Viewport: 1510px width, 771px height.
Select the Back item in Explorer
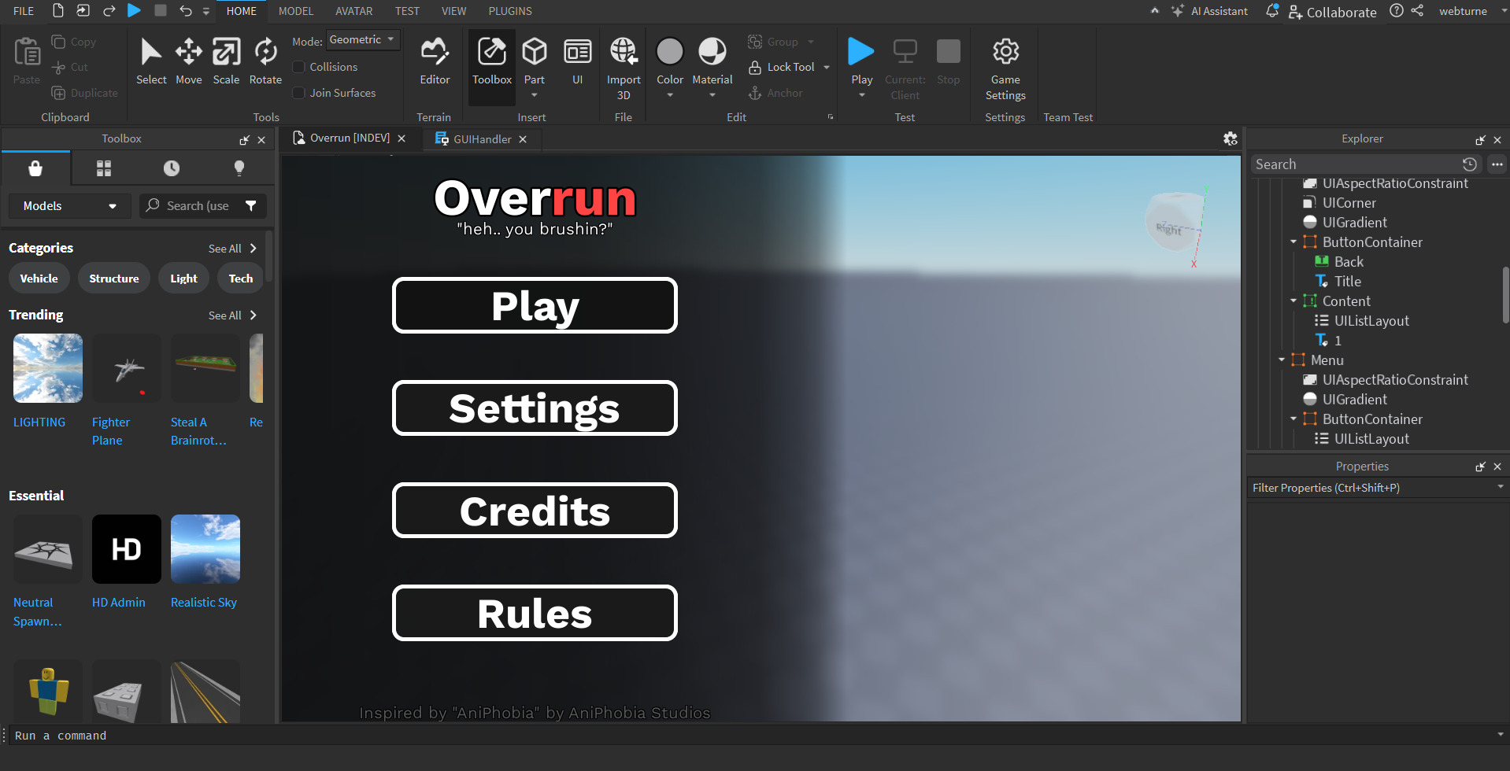(x=1349, y=261)
